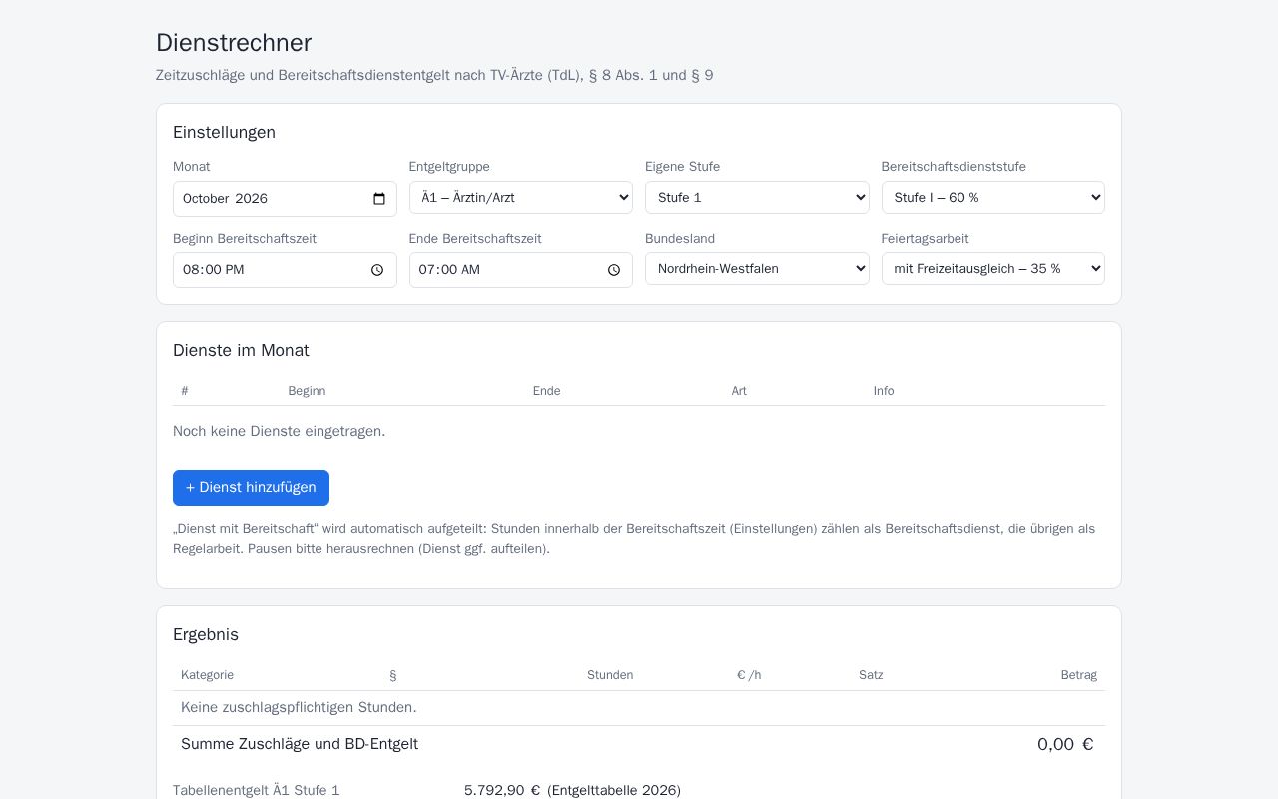Click the 'Einstellungen' section heading
The width and height of the screenshot is (1278, 799).
[x=224, y=132]
